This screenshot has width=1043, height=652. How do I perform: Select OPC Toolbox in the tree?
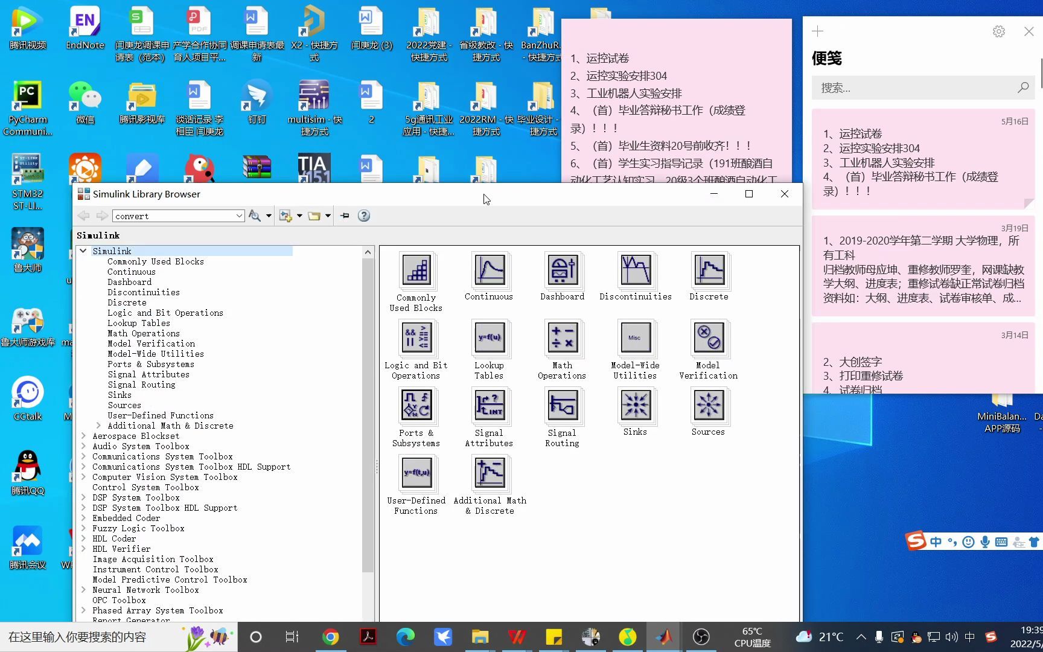[119, 600]
